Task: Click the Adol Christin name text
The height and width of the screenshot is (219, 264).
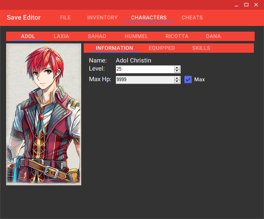Action: tap(133, 60)
